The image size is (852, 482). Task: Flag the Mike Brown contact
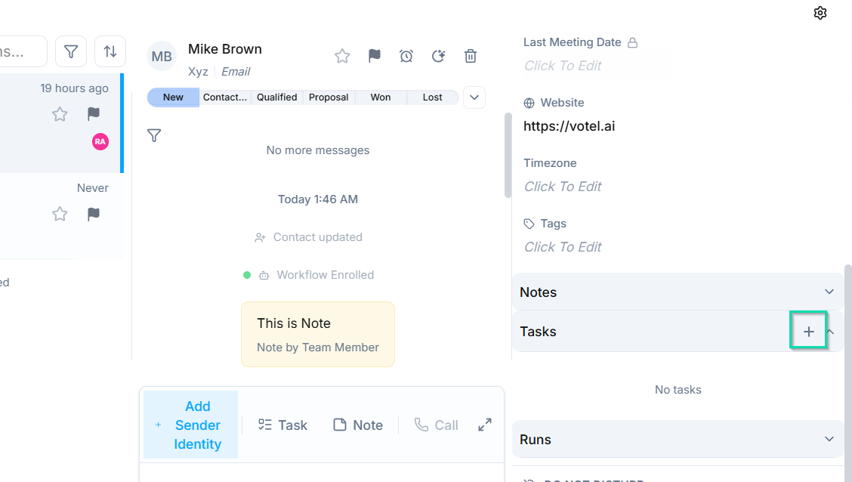coord(374,56)
